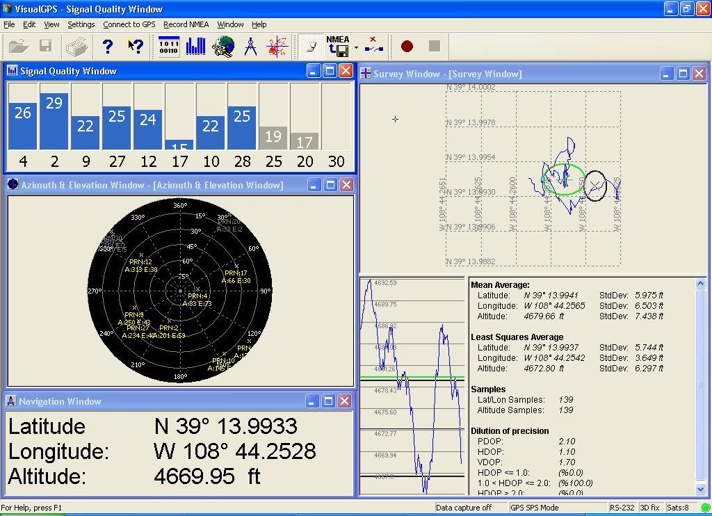Open the azimuth and elevation globe icon
Screen dimensions: 712x516
click(224, 47)
